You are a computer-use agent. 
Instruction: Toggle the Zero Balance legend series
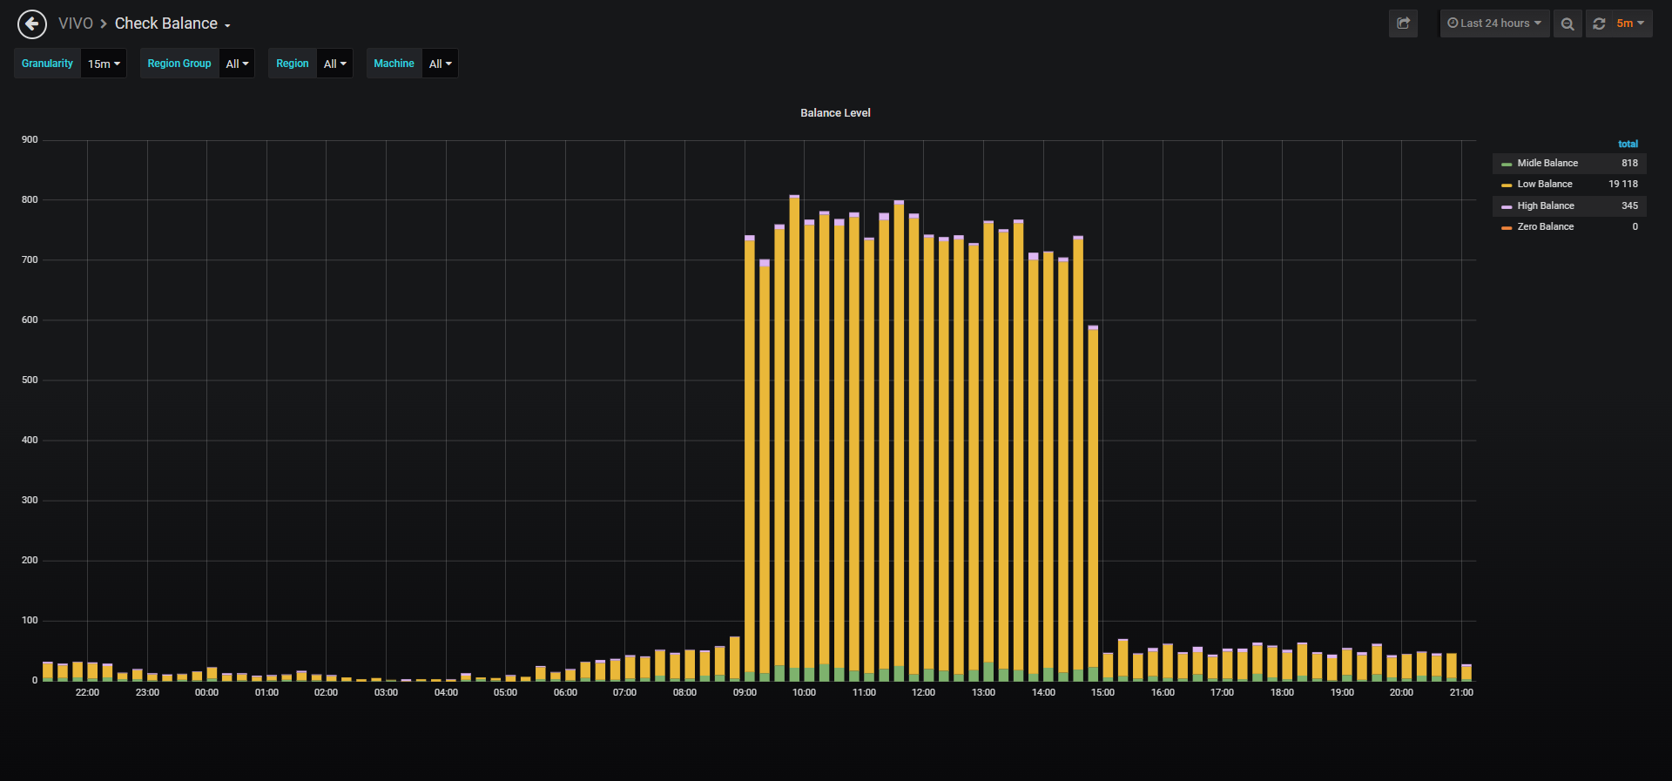(x=1546, y=226)
